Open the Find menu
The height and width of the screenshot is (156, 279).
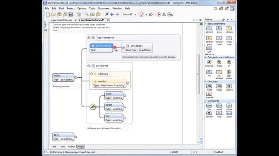[x=61, y=8]
